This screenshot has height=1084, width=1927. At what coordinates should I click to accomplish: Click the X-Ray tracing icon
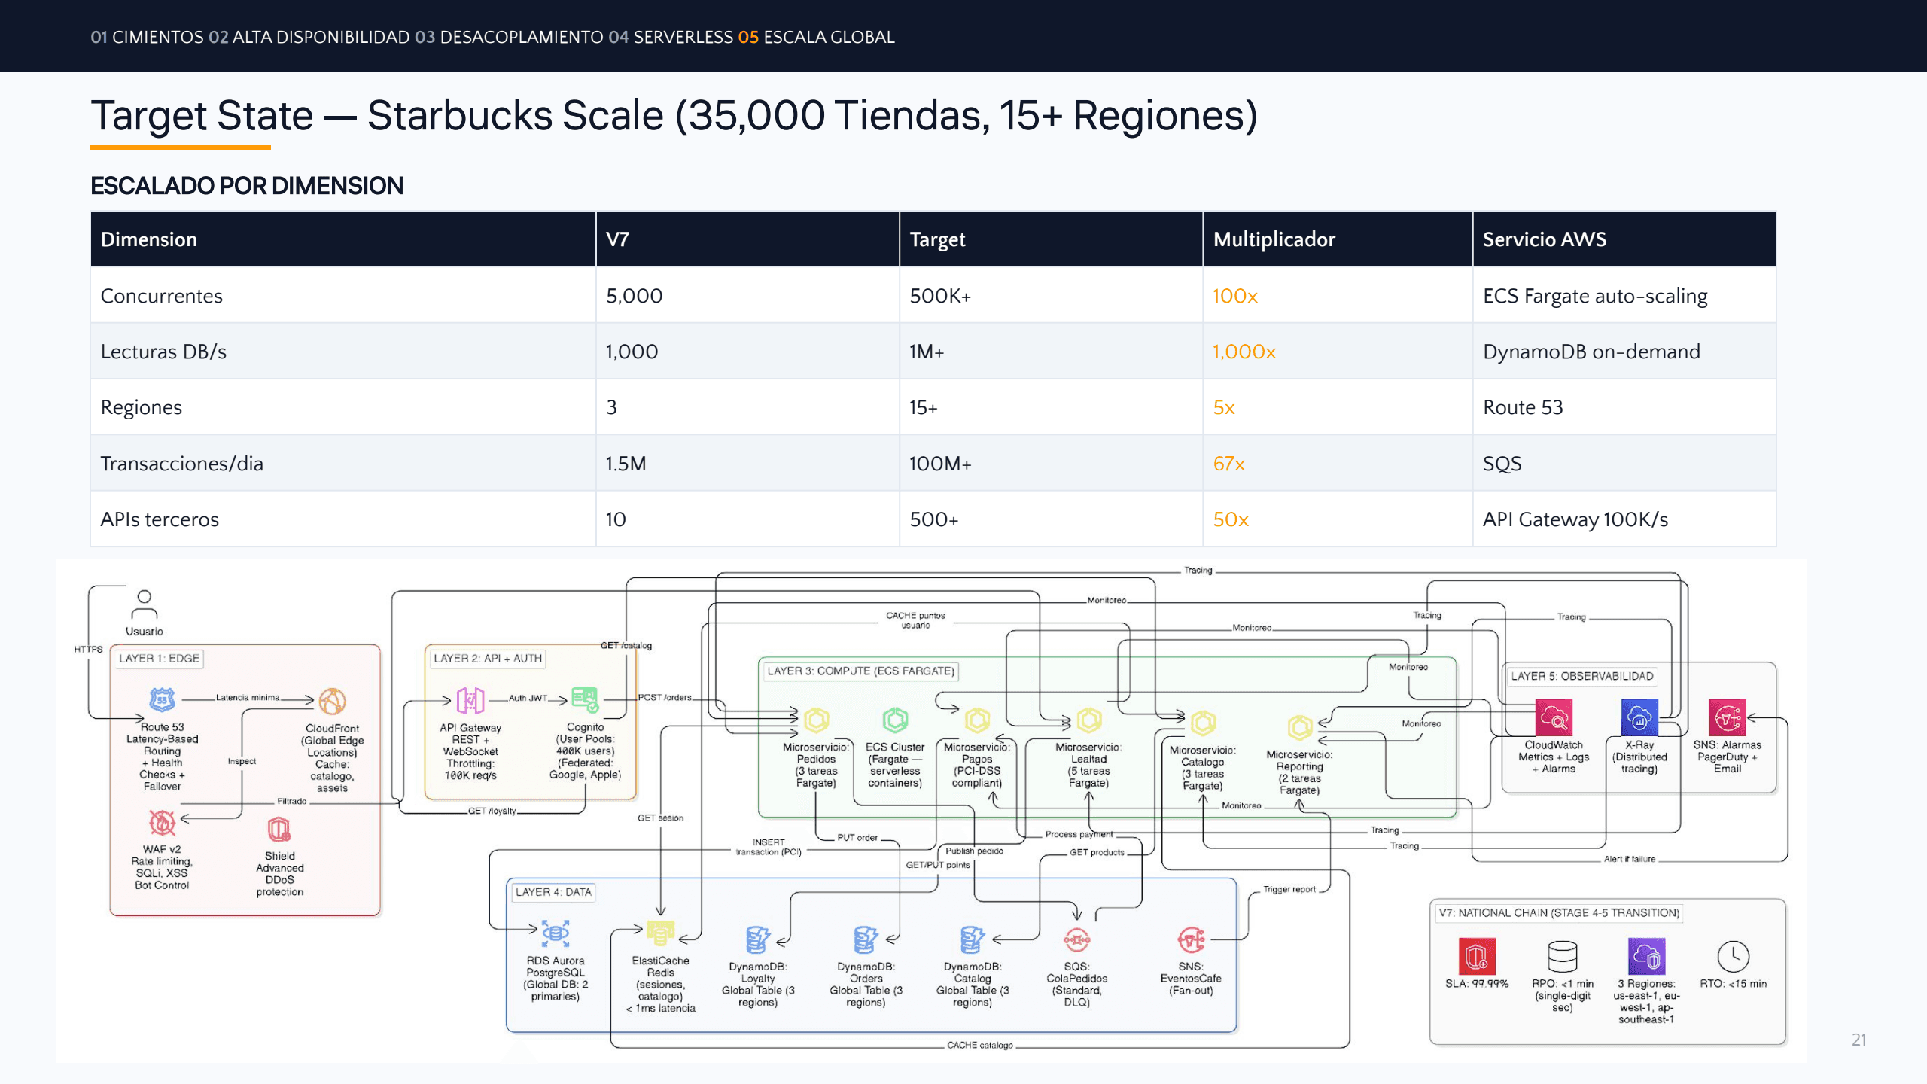point(1639,718)
